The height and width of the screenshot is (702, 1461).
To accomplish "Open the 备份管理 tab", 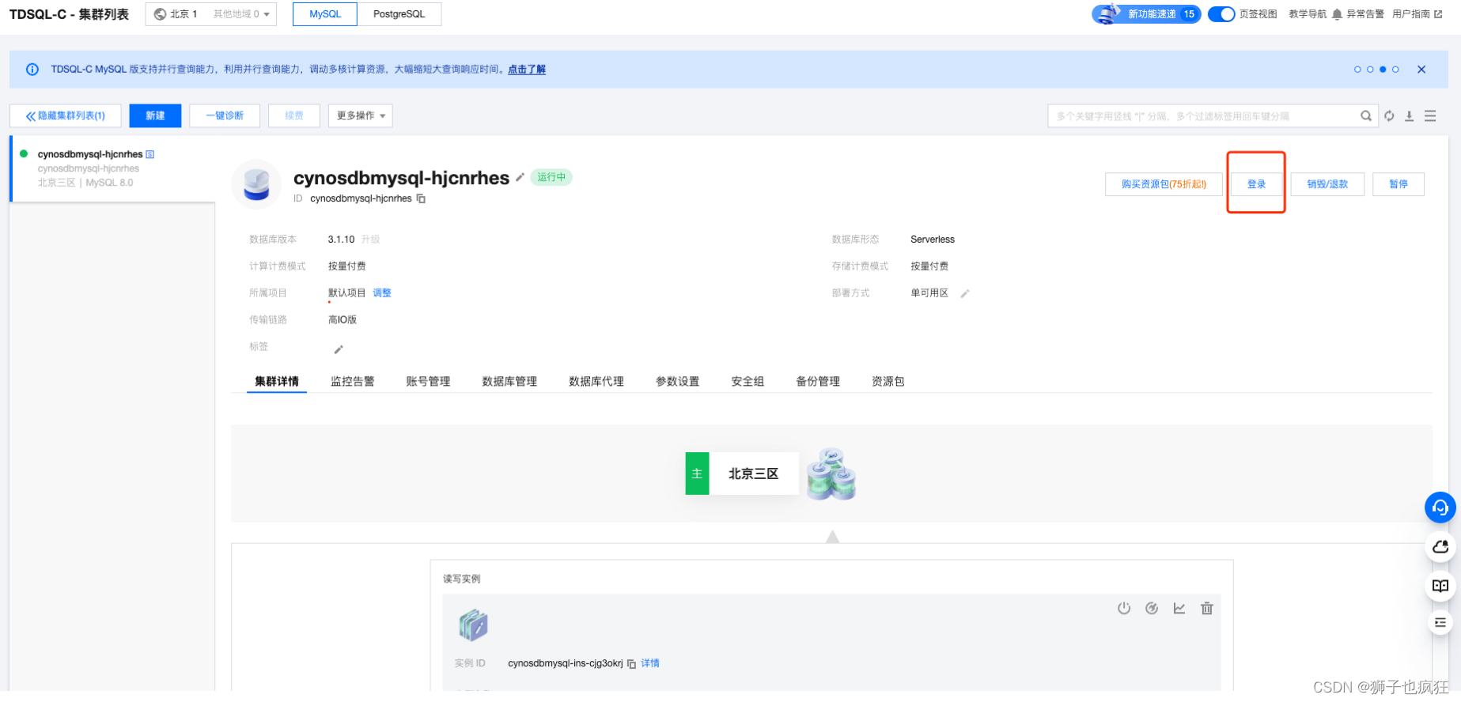I will coord(818,381).
